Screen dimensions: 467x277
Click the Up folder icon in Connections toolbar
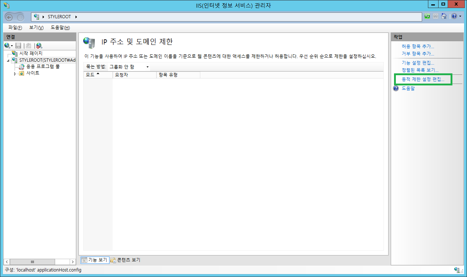point(28,46)
